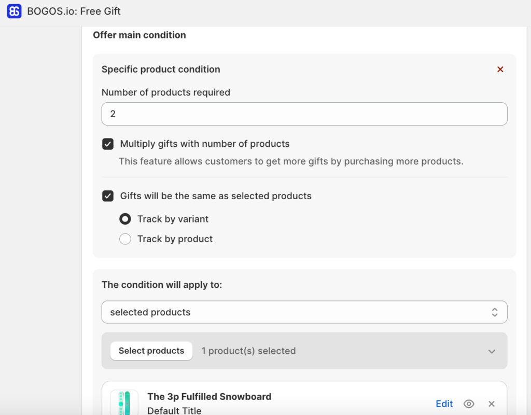Screen dimensions: 531x415
Task: Click the BOGOS.io: Free Gift title
Action: [74, 11]
